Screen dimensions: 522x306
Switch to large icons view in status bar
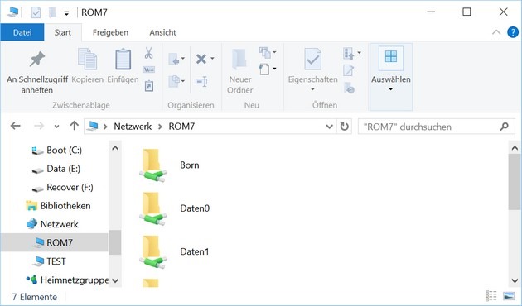point(509,295)
